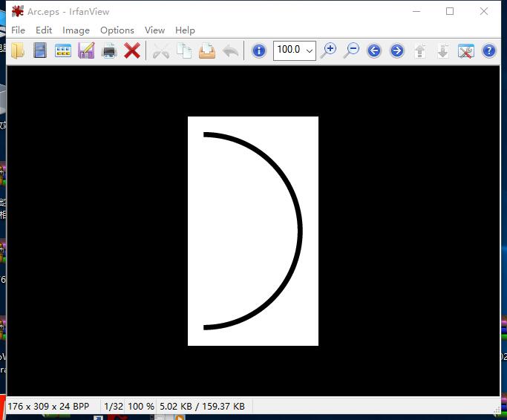The image size is (507, 420).
Task: Go to previous image with left arrow
Action: 374,50
